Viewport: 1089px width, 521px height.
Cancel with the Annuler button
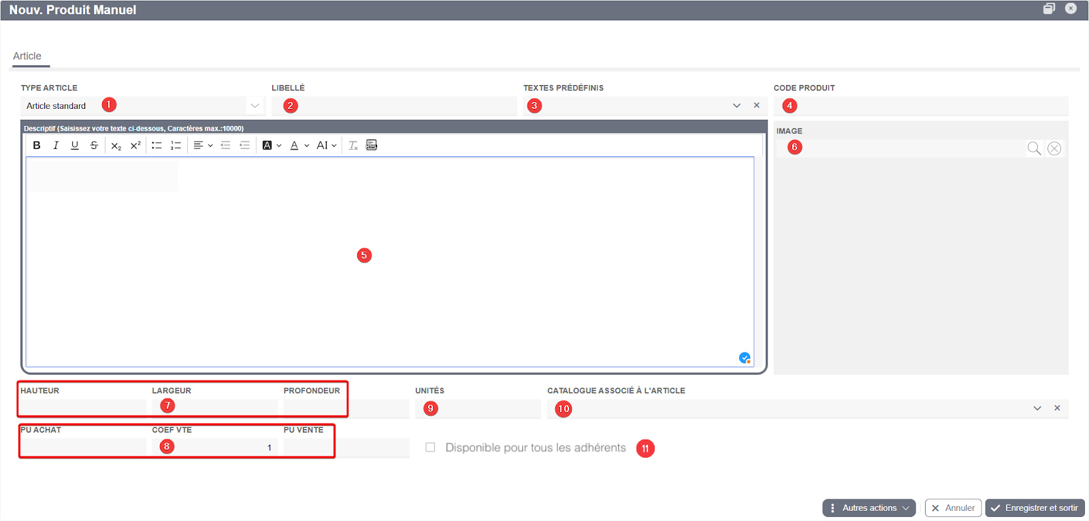(953, 508)
